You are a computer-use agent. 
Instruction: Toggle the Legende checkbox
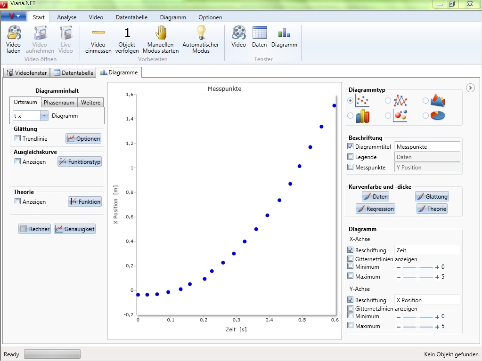coord(350,157)
